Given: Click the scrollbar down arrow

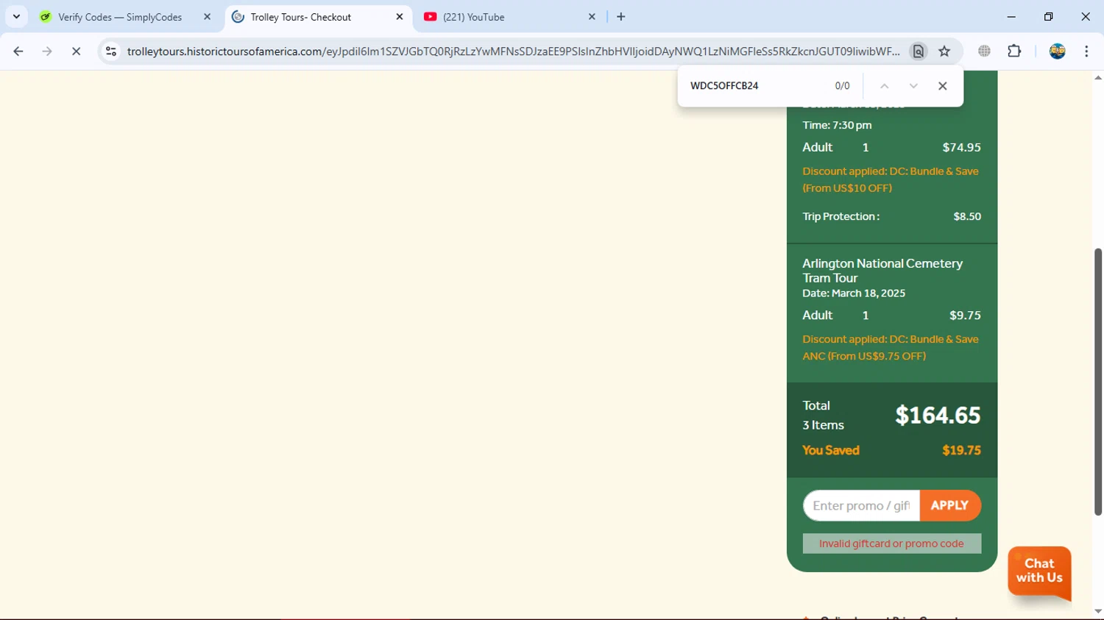Looking at the screenshot, I should pos(1098,612).
